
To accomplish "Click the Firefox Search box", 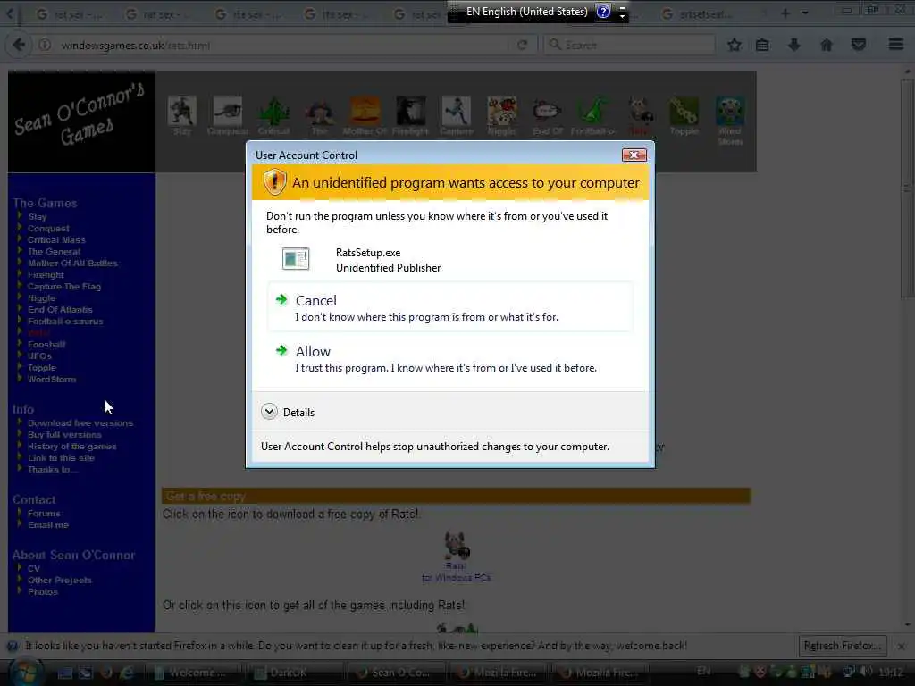I will click(630, 45).
